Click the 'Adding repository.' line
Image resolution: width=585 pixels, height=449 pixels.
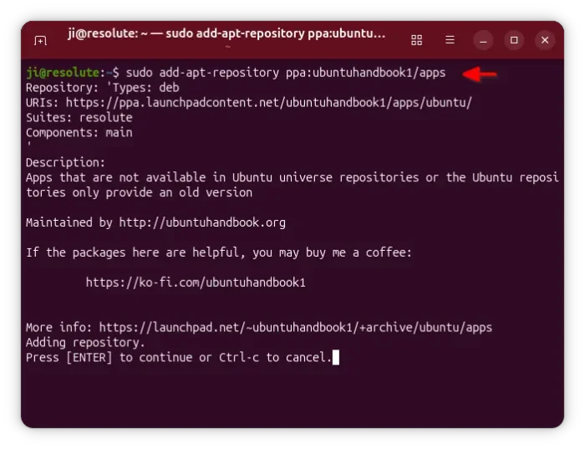click(85, 342)
